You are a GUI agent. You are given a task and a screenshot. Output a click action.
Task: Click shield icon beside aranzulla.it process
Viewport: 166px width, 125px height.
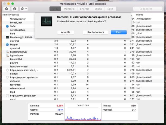pos(7,70)
